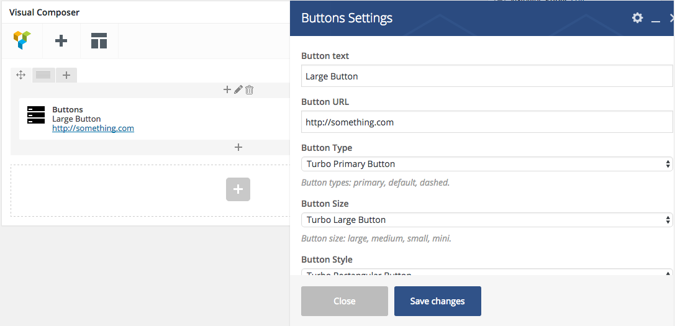Click the pencil edit column icon

pos(238,90)
